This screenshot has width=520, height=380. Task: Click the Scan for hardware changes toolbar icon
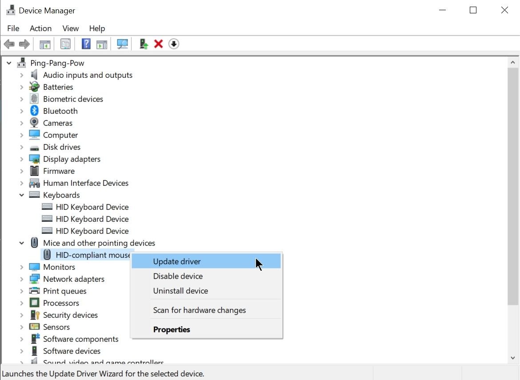coord(122,44)
